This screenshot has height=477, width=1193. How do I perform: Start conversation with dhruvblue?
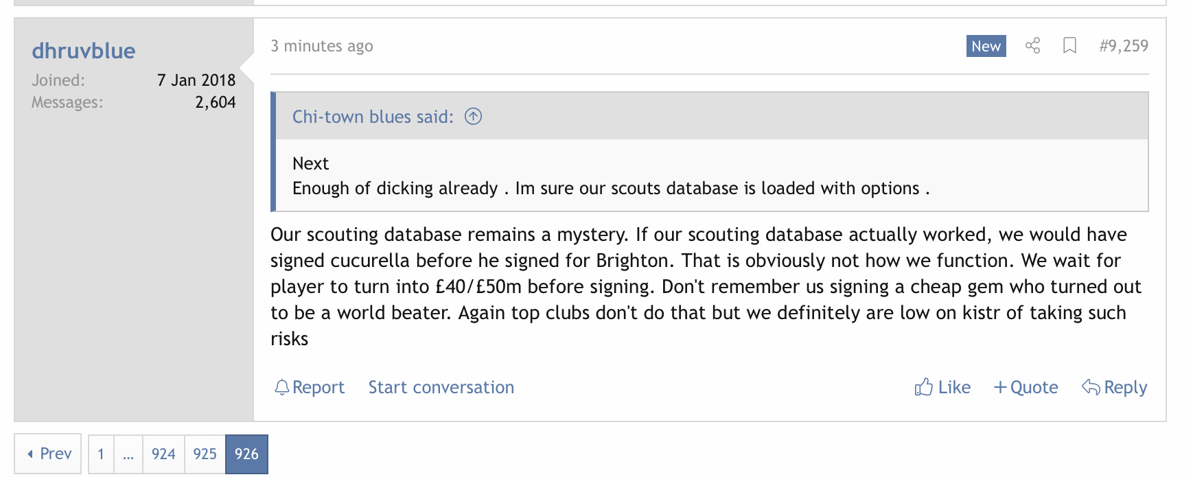pyautogui.click(x=441, y=388)
